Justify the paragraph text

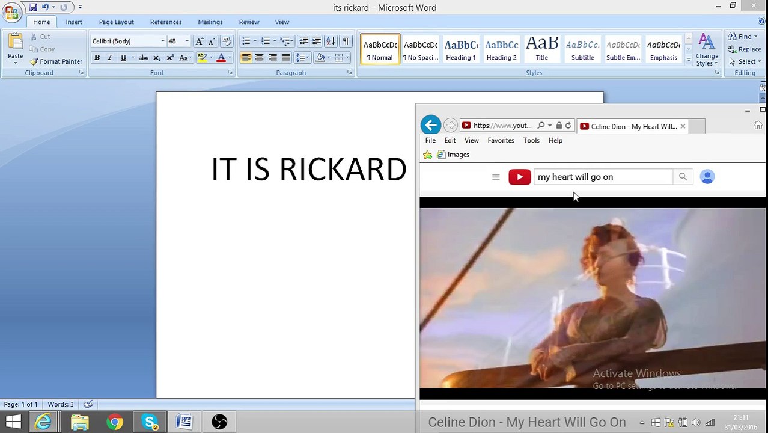point(285,58)
